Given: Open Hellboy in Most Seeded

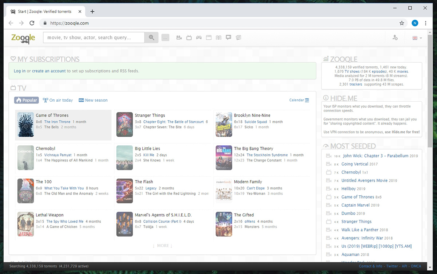Looking at the screenshot, I should 349,189.
